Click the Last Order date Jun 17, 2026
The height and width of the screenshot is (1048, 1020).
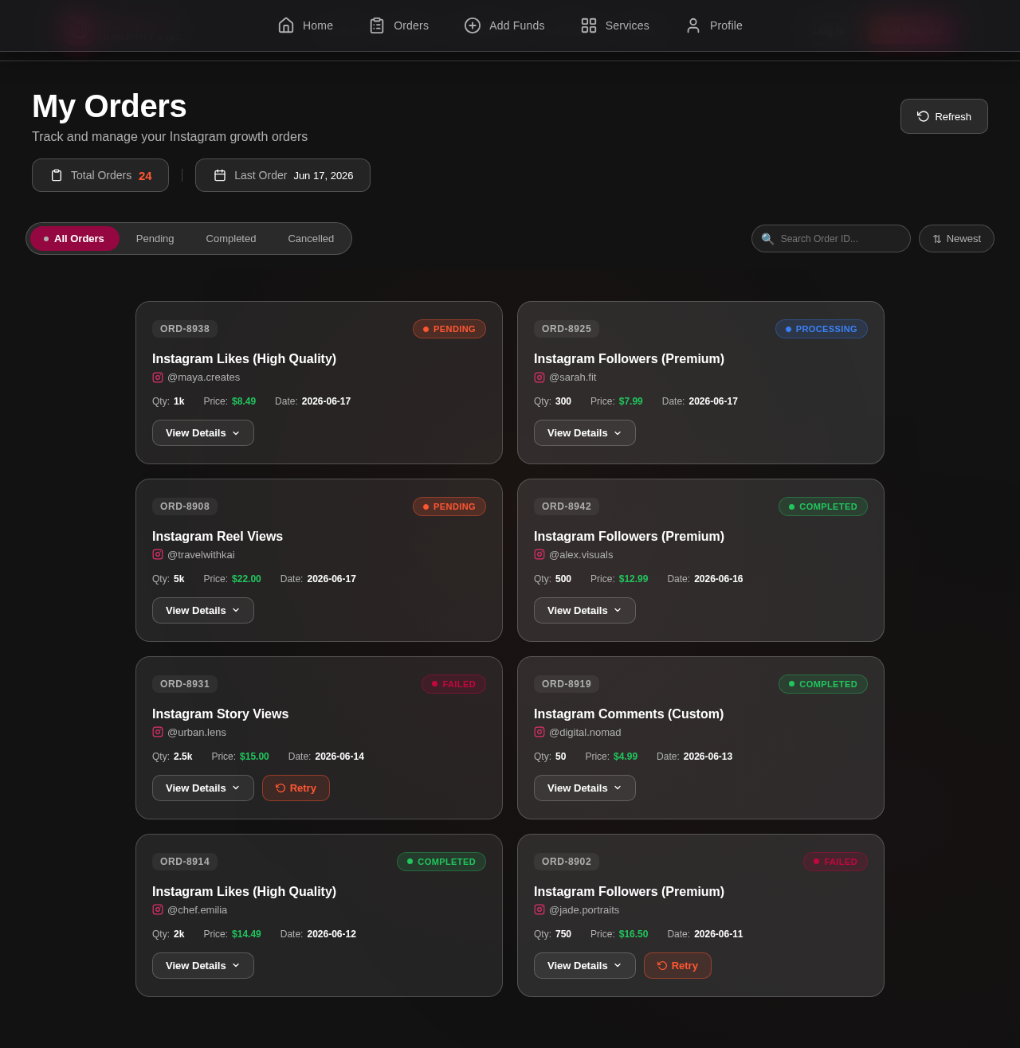coord(324,175)
